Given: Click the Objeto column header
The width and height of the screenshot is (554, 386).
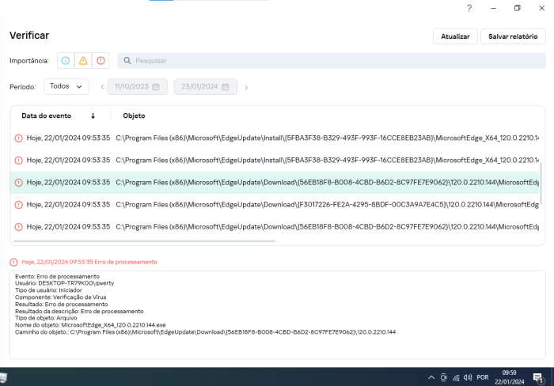Looking at the screenshot, I should (134, 115).
